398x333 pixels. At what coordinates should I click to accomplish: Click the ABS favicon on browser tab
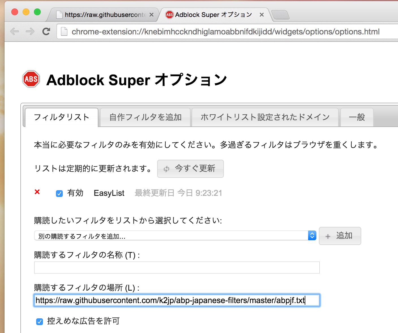tap(170, 15)
